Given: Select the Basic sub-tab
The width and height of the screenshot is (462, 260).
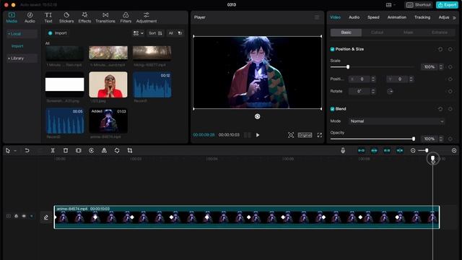Looking at the screenshot, I should [x=346, y=32].
